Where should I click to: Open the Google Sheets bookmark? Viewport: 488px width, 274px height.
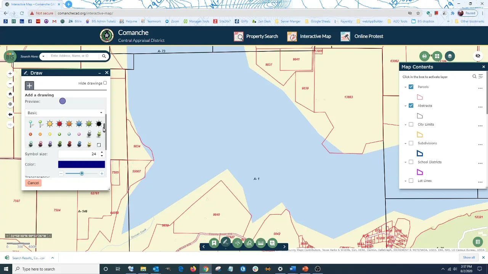[x=318, y=21]
